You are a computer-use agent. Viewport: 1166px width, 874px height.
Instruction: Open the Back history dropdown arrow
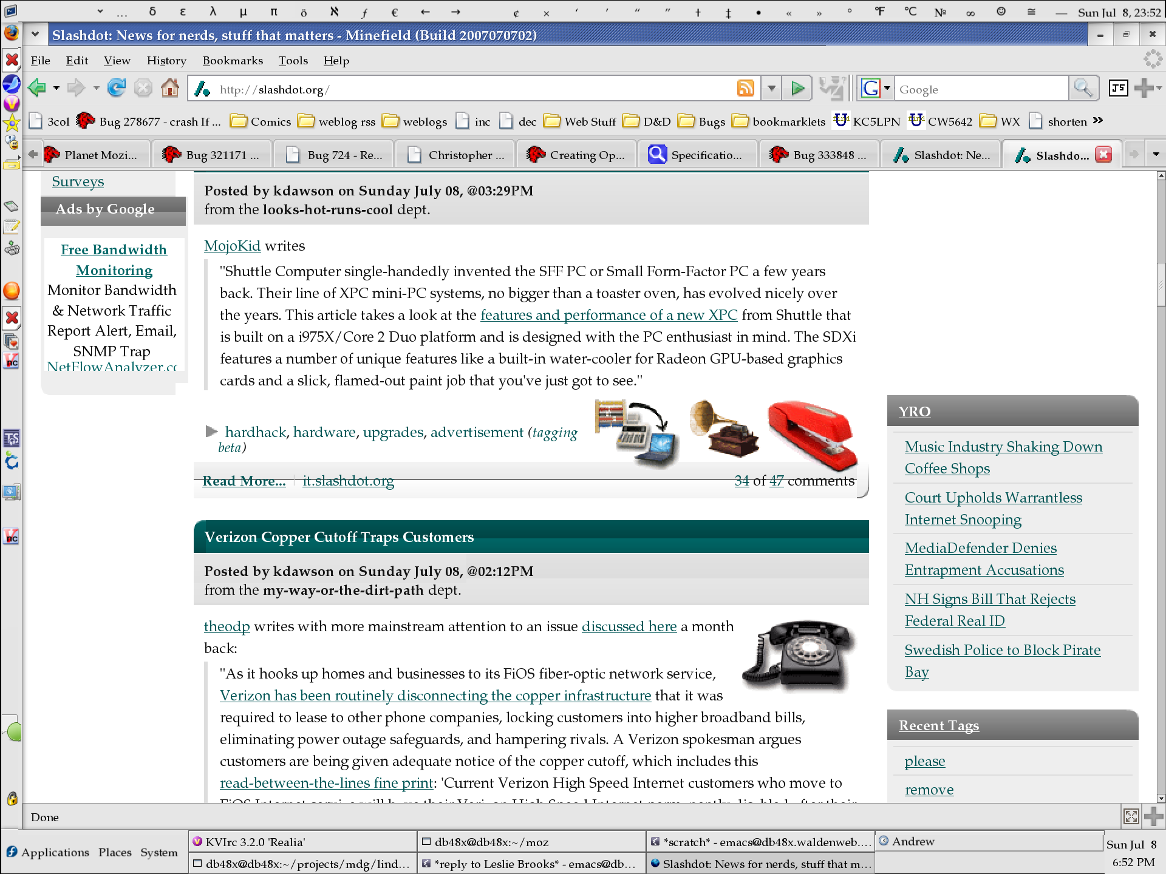(x=56, y=89)
